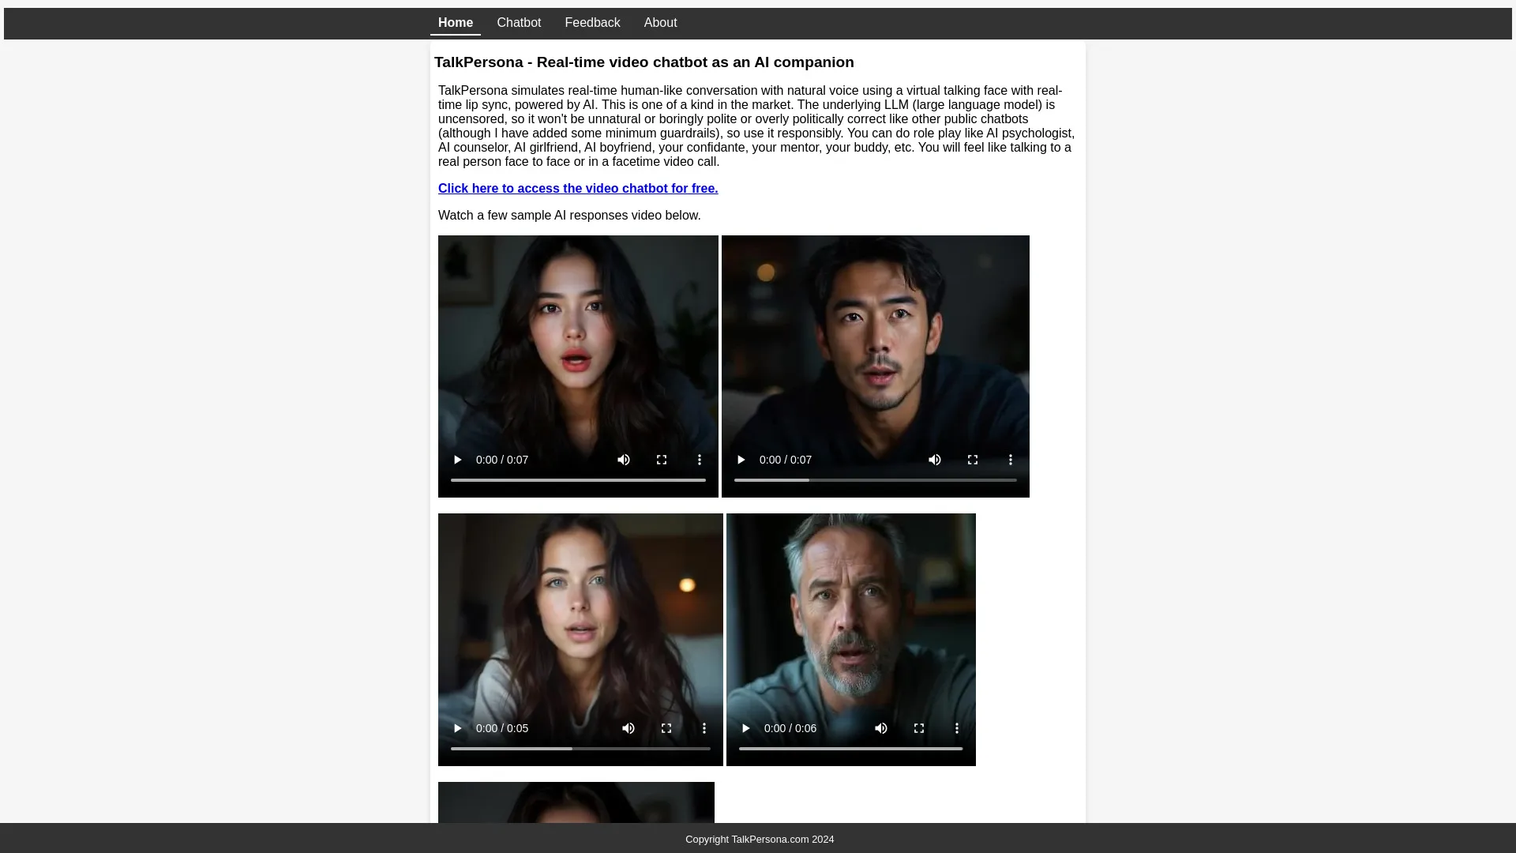Screen dimensions: 1516x853
Task: Click the free video chatbot access link
Action: [x=577, y=188]
